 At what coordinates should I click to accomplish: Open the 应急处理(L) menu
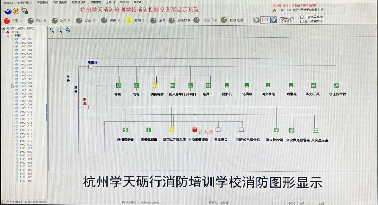pyautogui.click(x=79, y=3)
